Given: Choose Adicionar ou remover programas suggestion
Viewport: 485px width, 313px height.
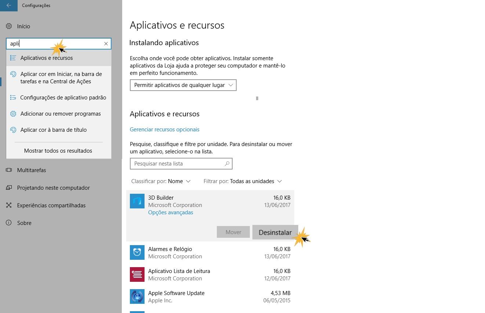Looking at the screenshot, I should 59,114.
